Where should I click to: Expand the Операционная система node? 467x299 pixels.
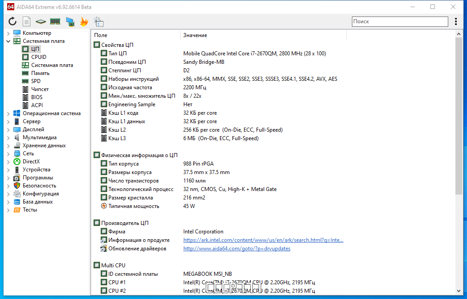coord(8,114)
